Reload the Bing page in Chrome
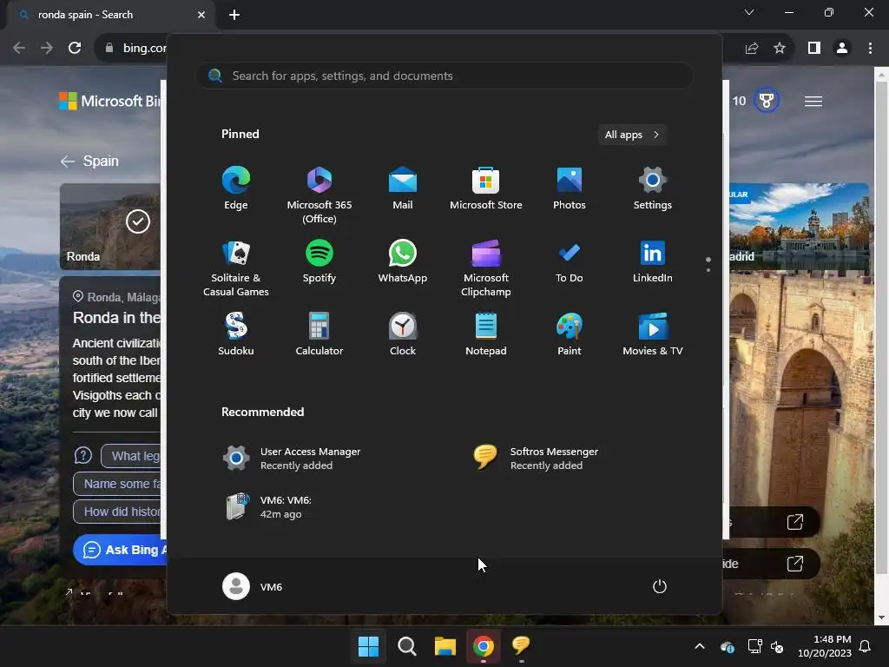The image size is (889, 667). (75, 49)
